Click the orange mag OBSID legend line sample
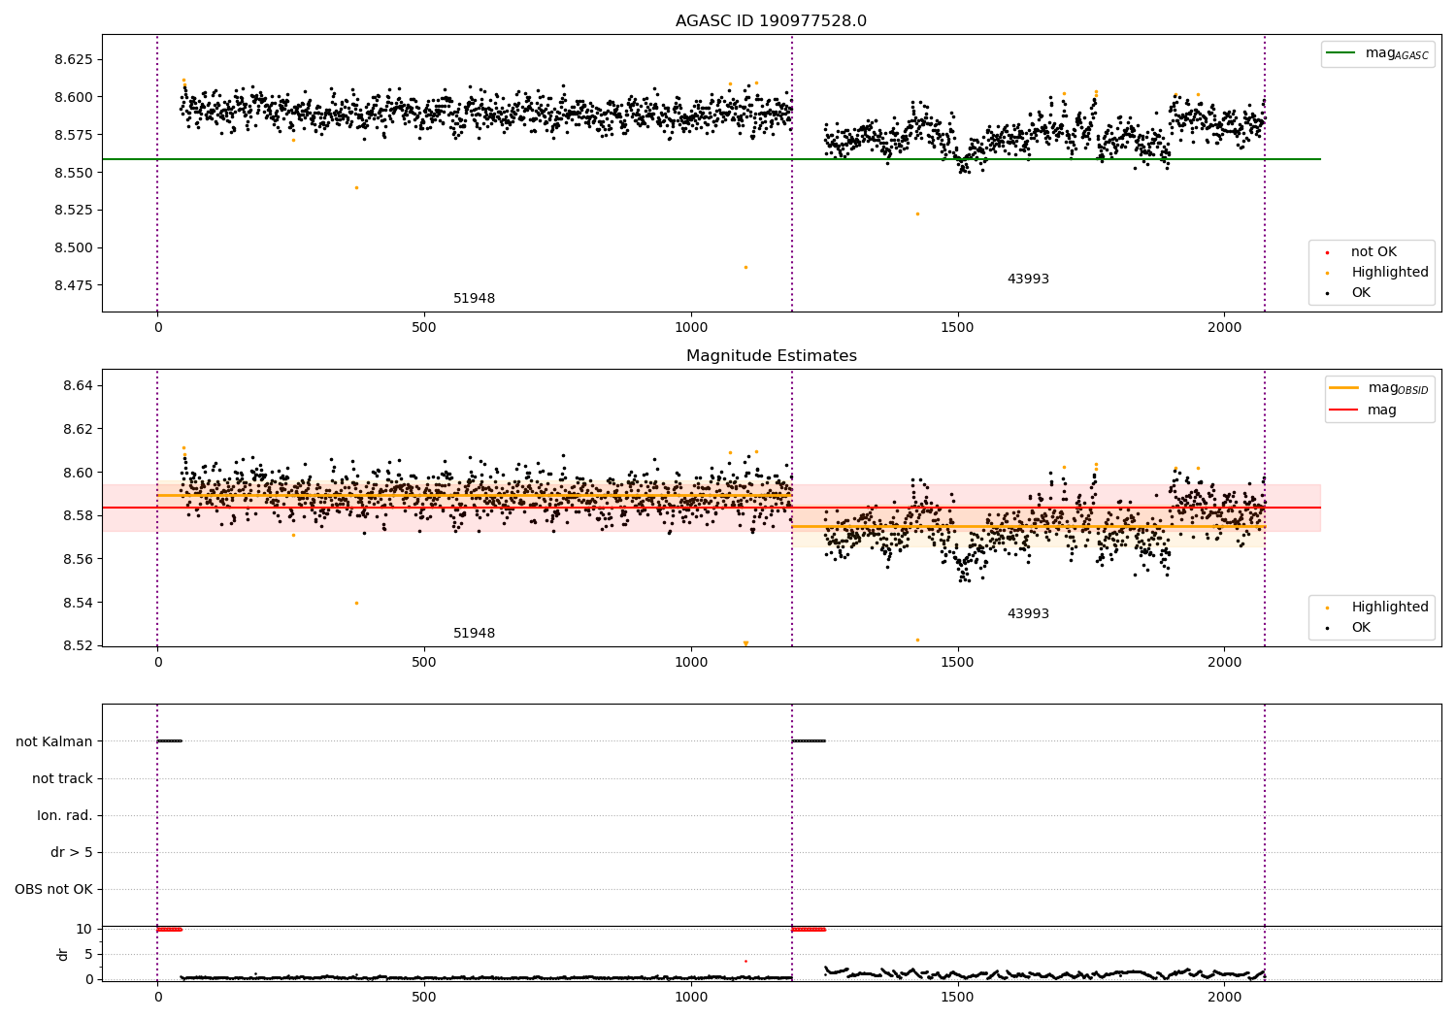Viewport: 1456px width, 1019px height. [1344, 388]
